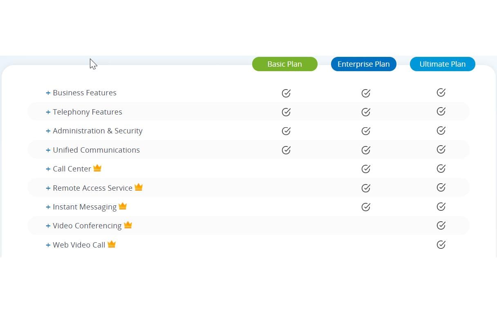
Task: Expand Administration & Security details
Action: tap(48, 131)
